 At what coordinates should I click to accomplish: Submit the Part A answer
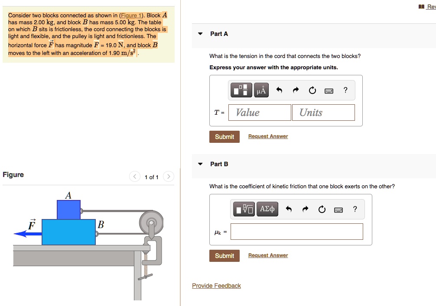pos(224,136)
